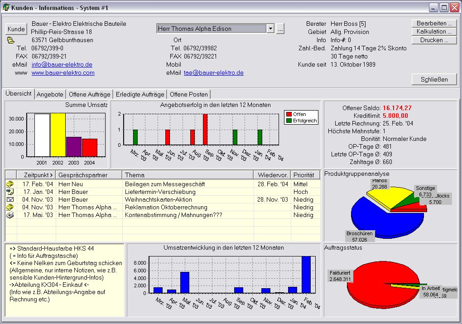Sort conversations by Zeitpunkt column header

36,175
